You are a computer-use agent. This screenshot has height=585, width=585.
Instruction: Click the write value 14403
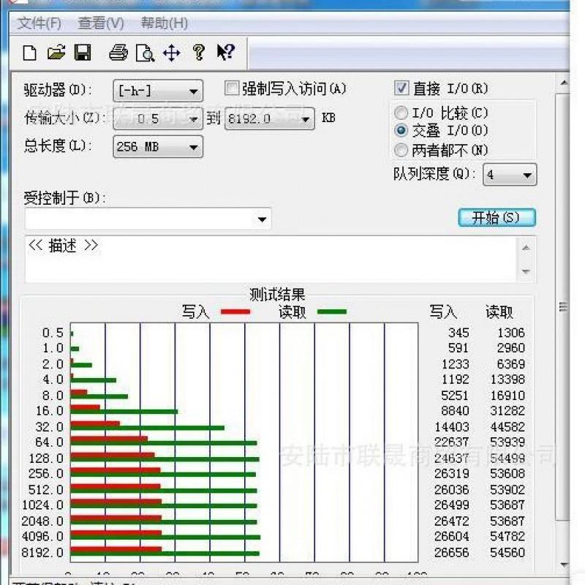451,426
